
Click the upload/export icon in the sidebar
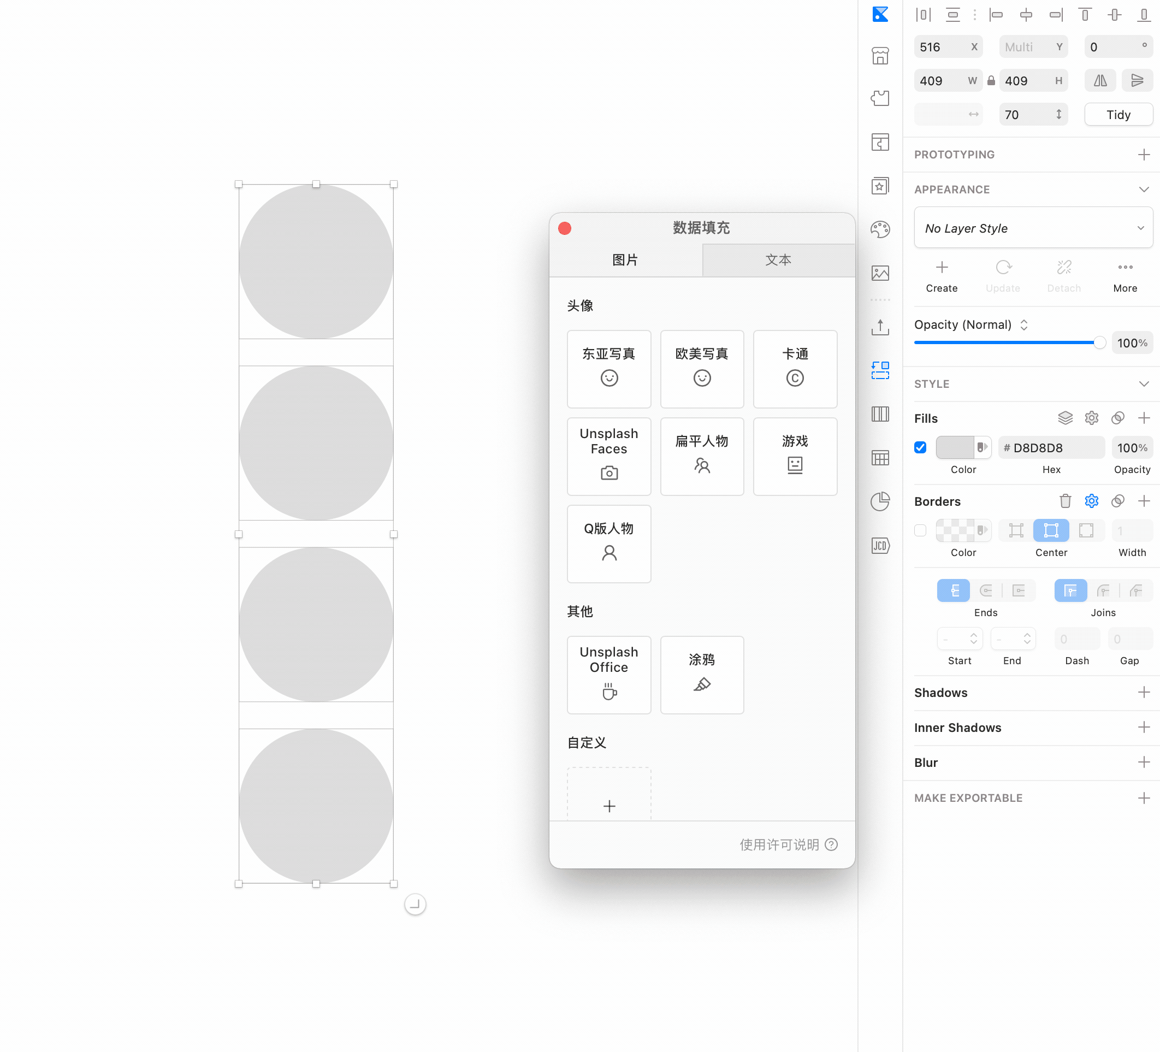[880, 328]
